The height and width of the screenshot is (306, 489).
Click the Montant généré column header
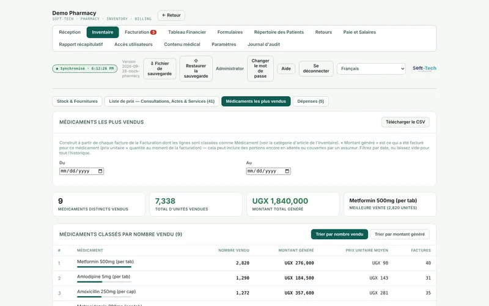(296, 250)
